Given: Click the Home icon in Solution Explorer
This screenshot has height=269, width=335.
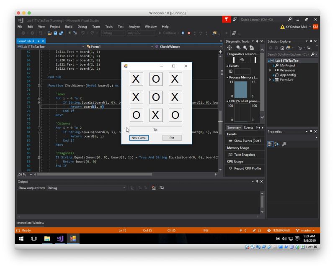Looking at the screenshot, I should pos(282,48).
